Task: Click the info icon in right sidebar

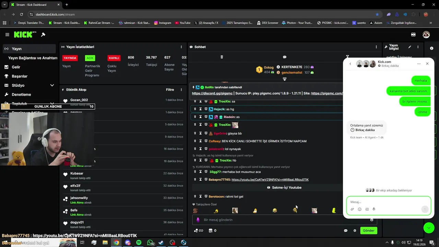Action: pyautogui.click(x=431, y=48)
